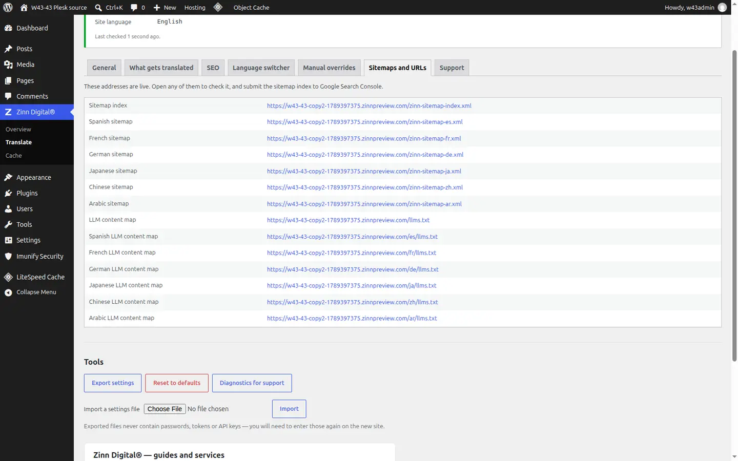Click Diagnostics for support button
The height and width of the screenshot is (461, 738).
pyautogui.click(x=252, y=383)
